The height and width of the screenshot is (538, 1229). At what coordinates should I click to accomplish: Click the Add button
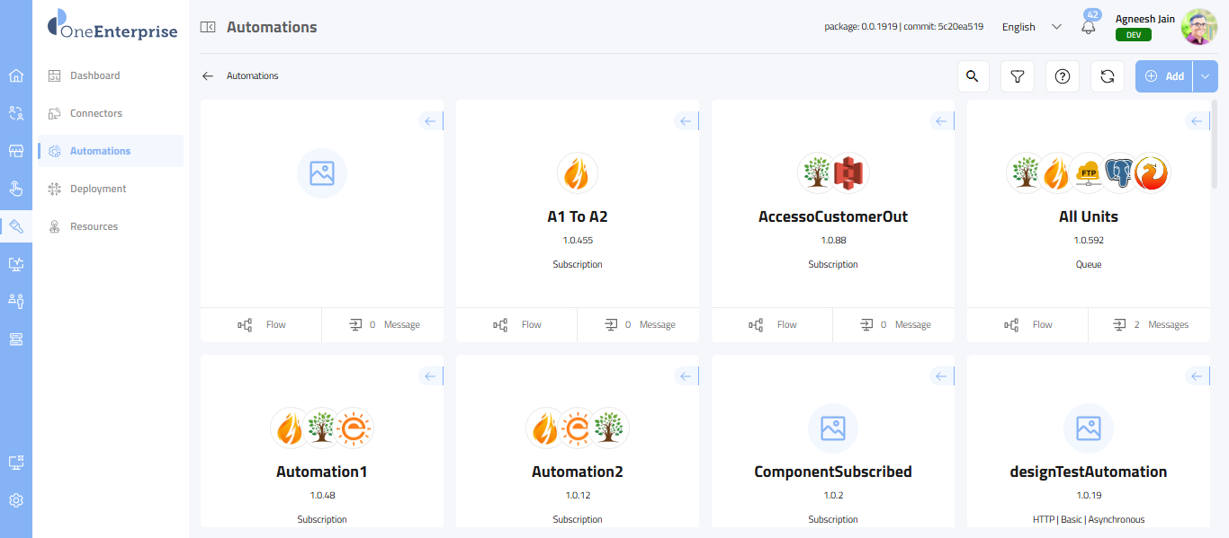(x=1164, y=76)
